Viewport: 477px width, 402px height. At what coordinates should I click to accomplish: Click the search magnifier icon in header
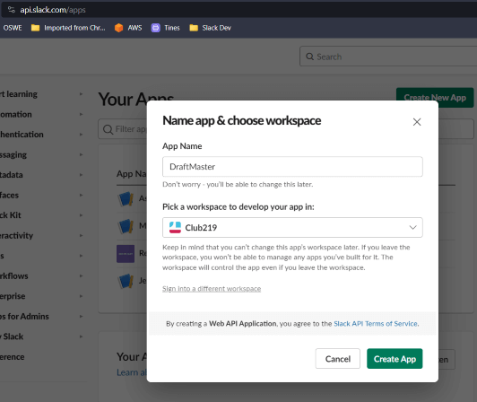[309, 57]
